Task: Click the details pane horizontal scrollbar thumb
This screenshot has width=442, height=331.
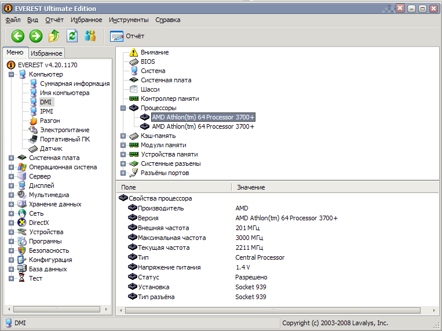Action: click(x=273, y=310)
